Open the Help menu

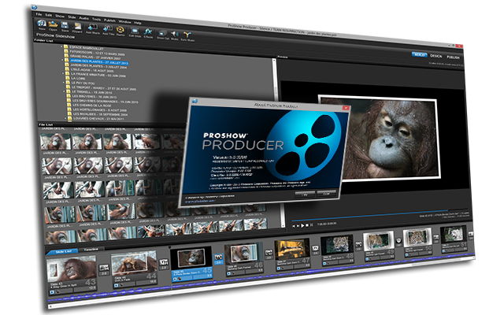138,23
